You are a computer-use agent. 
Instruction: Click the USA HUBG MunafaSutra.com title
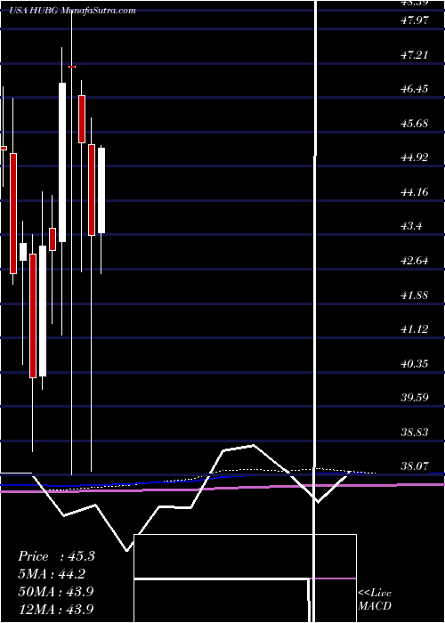point(72,11)
